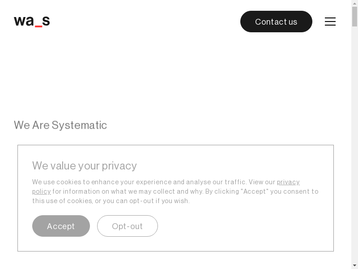Open the hamburger navigation menu

point(330,22)
